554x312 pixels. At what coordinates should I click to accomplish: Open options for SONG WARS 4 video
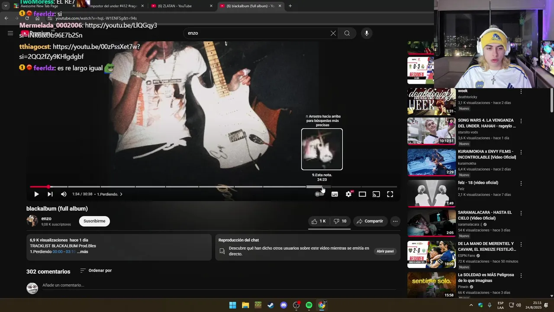pyautogui.click(x=521, y=121)
